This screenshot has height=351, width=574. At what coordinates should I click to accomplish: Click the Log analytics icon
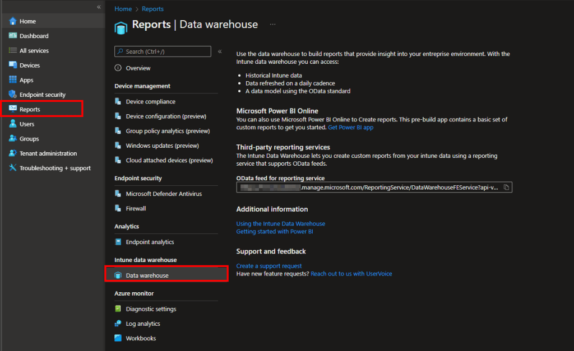[x=118, y=324]
